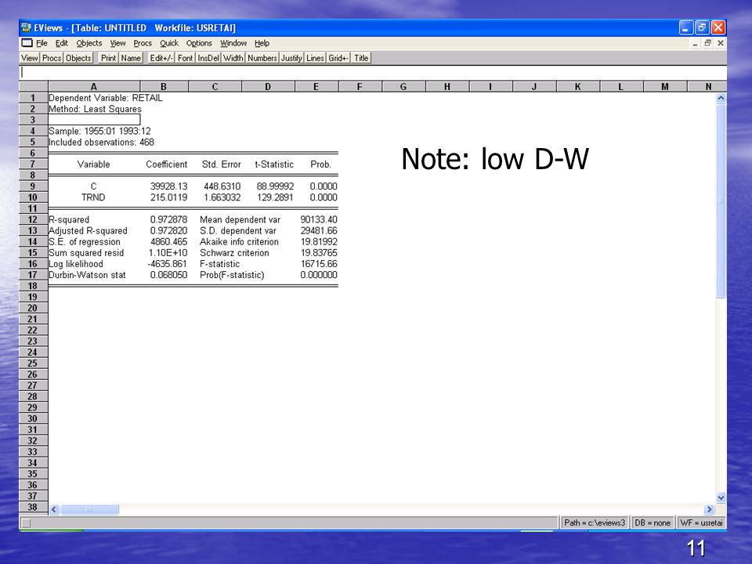Screen dimensions: 752x564
Task: Click the 'Dependent Variable: RETAIL' cell
Action: coord(106,98)
